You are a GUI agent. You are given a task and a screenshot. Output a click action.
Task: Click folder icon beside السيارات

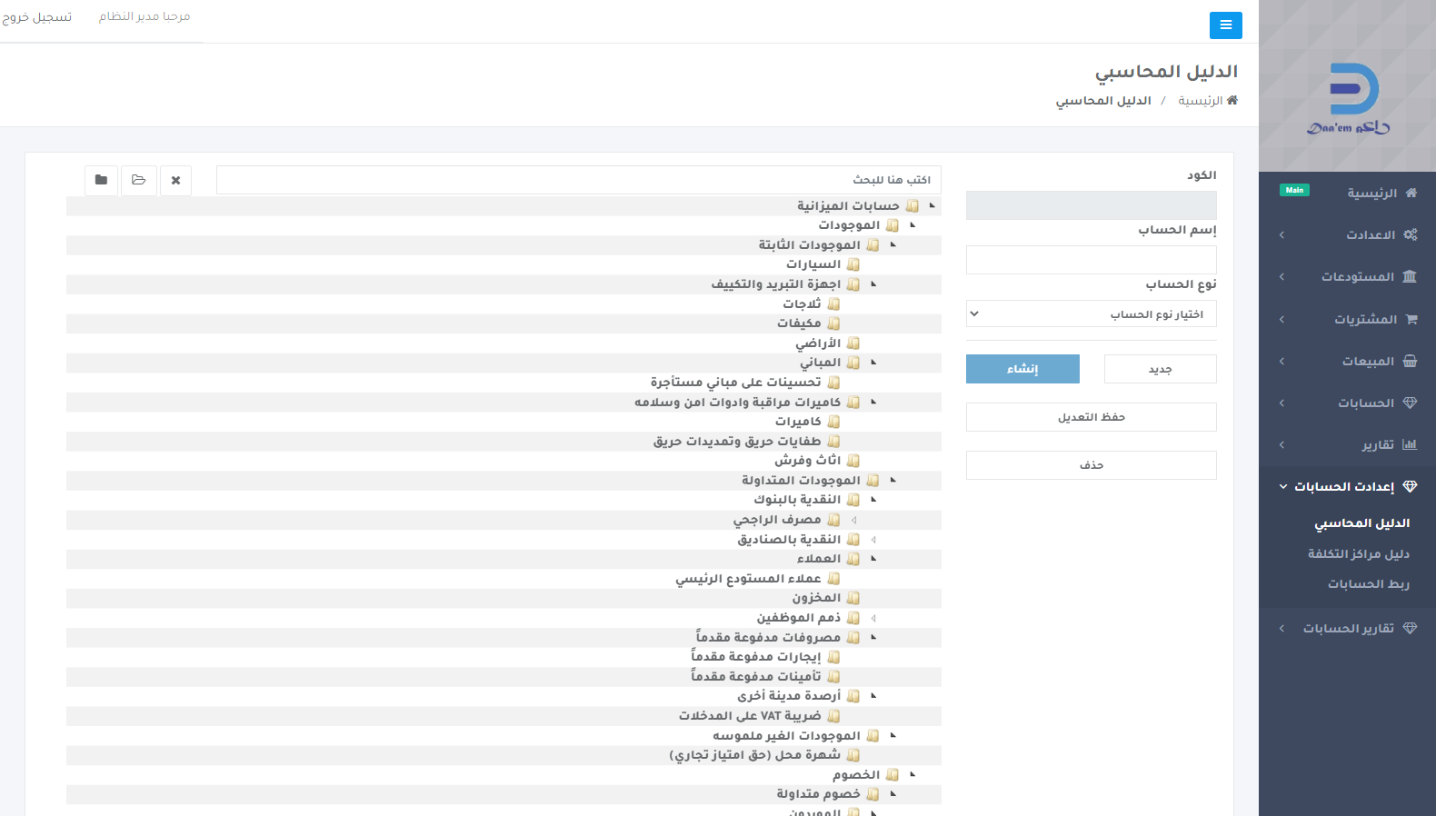coord(853,264)
